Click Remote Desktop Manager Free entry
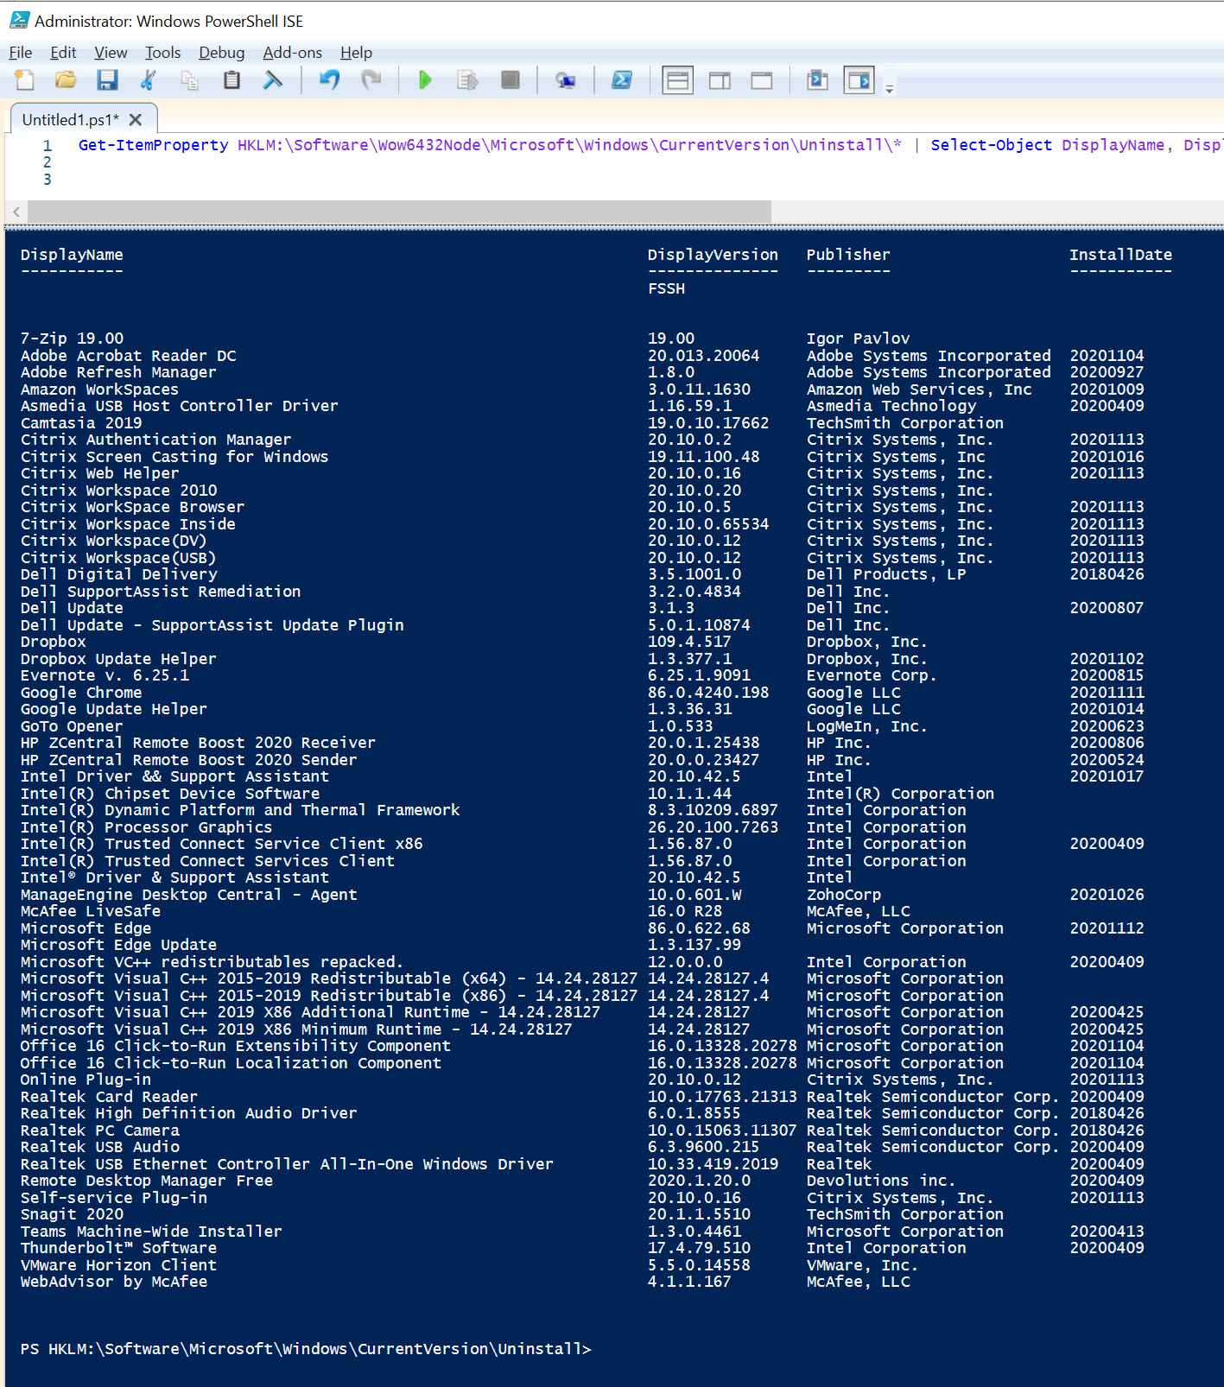Screen dimensions: 1224x1387 tap(147, 1181)
